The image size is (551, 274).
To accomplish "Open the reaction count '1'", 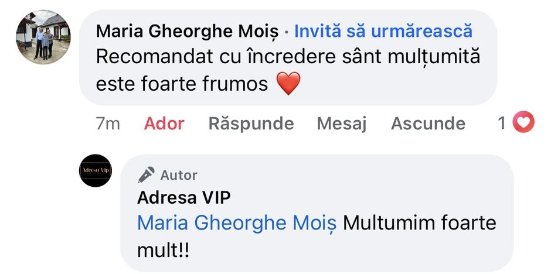I will (502, 124).
